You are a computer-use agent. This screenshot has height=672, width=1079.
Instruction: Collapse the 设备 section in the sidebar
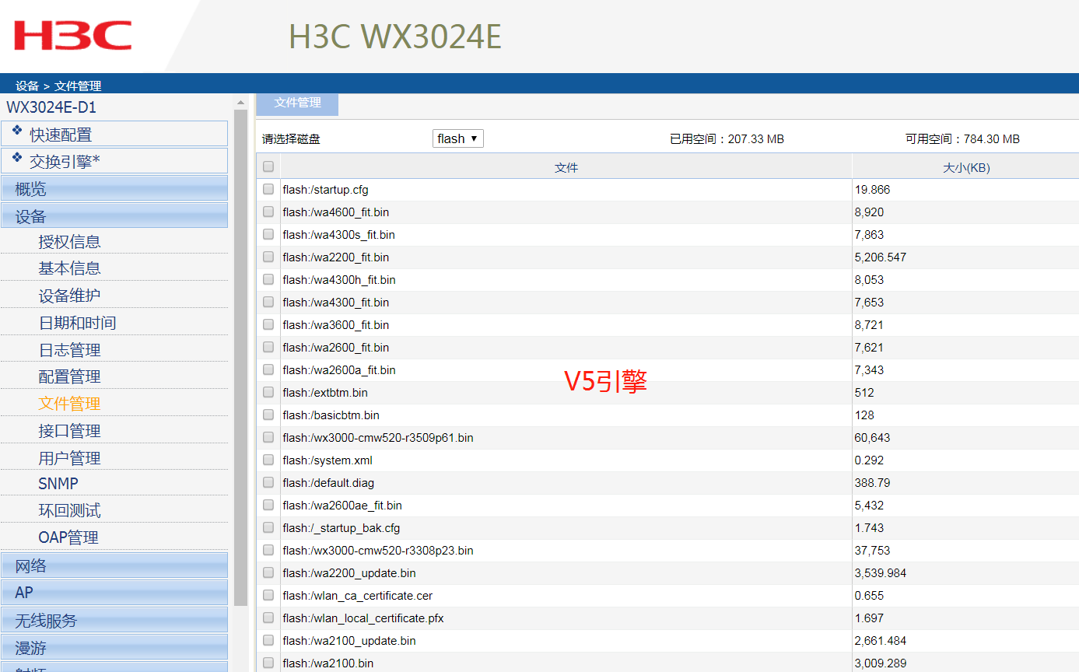tap(114, 215)
